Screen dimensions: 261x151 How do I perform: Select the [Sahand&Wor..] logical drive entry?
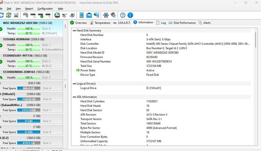coord(31,107)
